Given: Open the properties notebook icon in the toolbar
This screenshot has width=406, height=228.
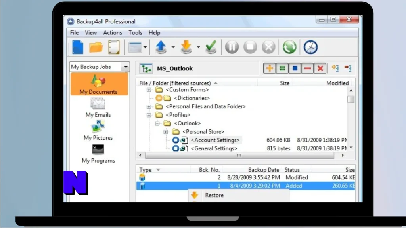Looking at the screenshot, I should 114,47.
